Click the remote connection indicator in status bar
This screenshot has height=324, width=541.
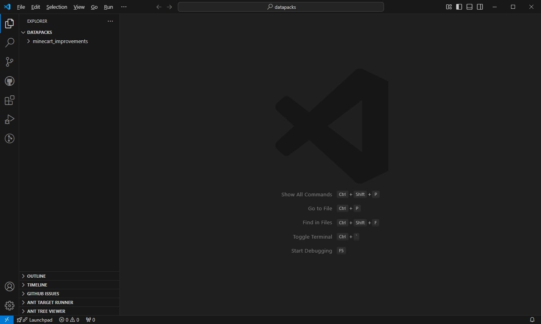tap(6, 320)
